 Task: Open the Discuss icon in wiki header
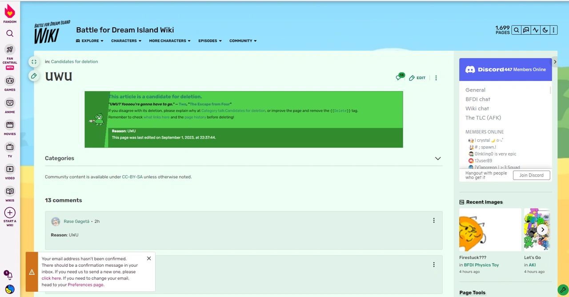526,30
